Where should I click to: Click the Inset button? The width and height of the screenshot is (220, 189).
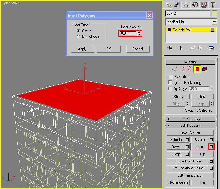coord(200,147)
